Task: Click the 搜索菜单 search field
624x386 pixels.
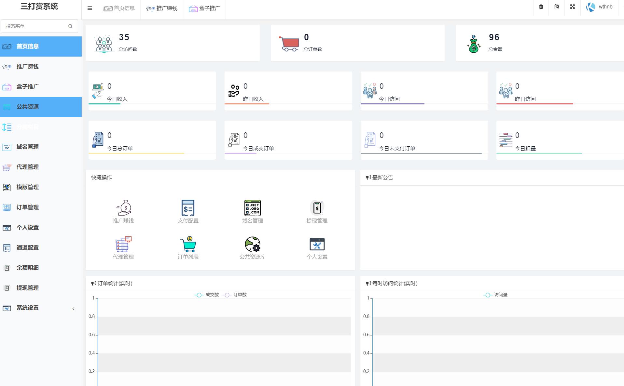Action: [x=36, y=26]
